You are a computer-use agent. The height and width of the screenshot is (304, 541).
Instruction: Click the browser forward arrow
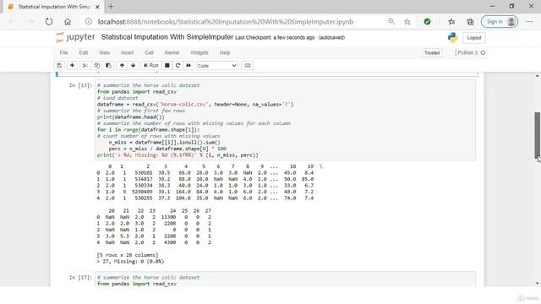30,22
